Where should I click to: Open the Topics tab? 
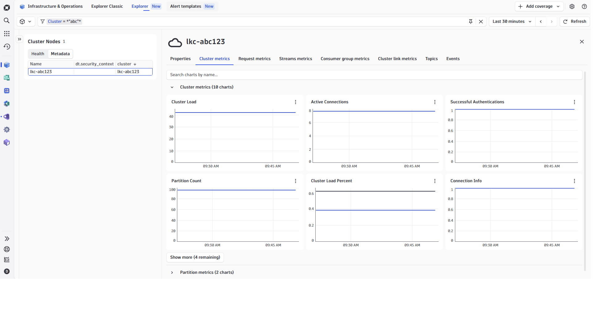431,59
